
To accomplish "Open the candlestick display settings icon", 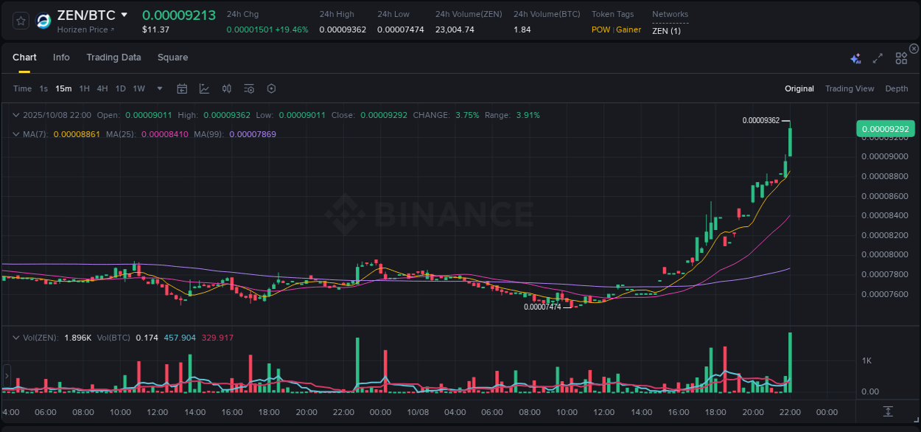I will point(226,88).
